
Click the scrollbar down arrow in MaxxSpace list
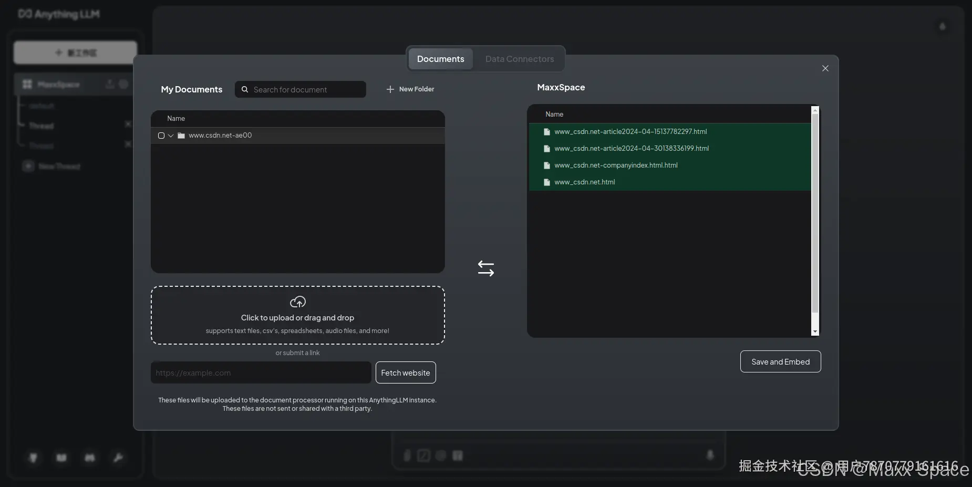coord(815,331)
